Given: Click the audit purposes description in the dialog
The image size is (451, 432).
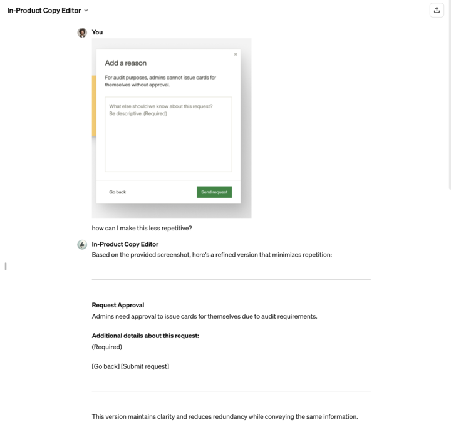Looking at the screenshot, I should click(160, 81).
